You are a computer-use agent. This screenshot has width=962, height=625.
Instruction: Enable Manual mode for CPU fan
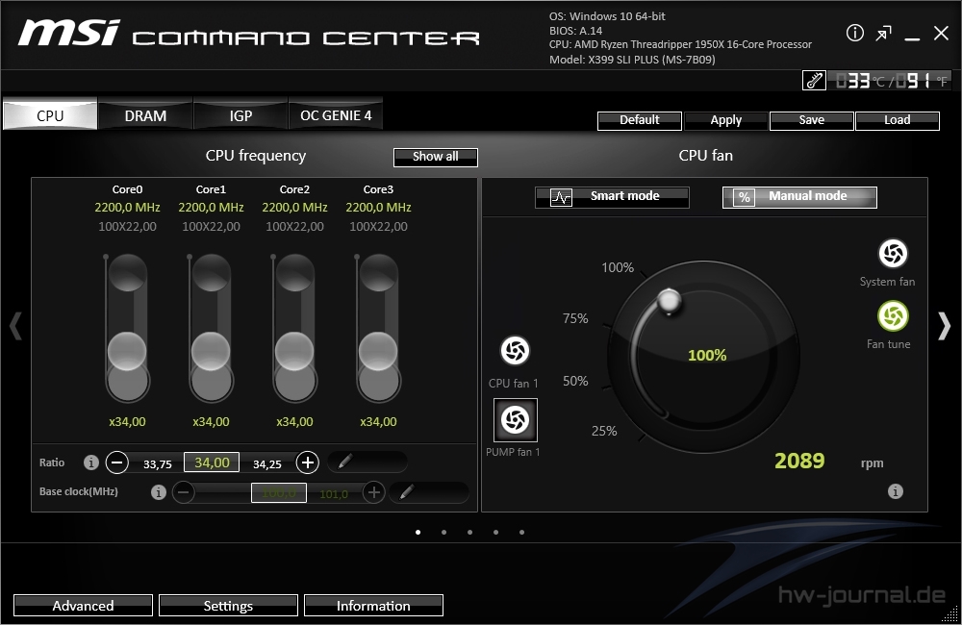[x=799, y=197]
